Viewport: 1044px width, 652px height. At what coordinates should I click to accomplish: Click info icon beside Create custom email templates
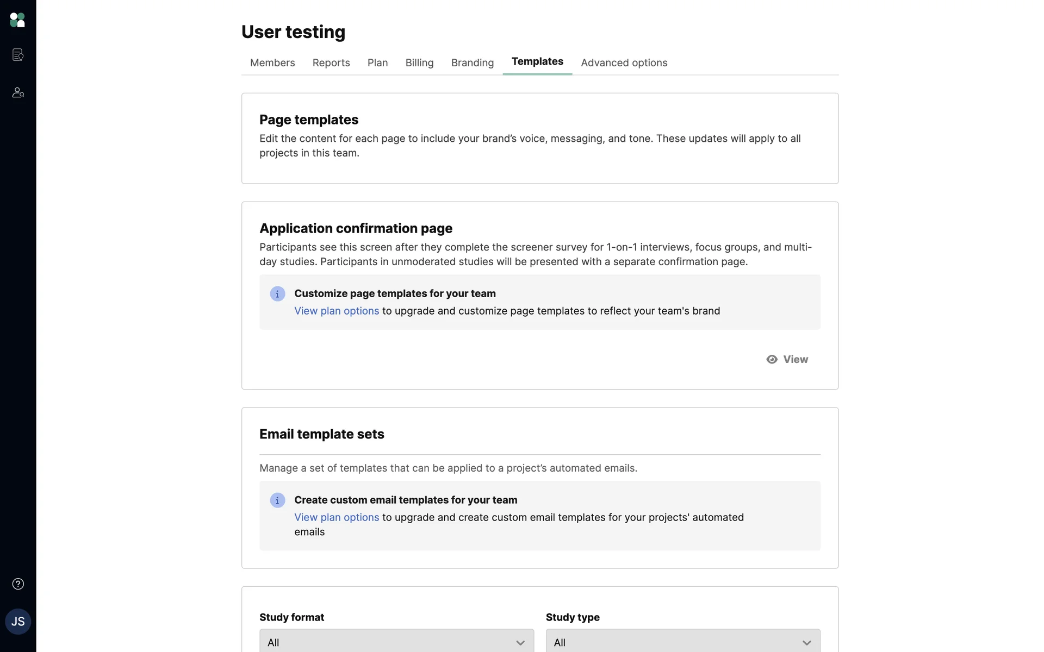277,500
